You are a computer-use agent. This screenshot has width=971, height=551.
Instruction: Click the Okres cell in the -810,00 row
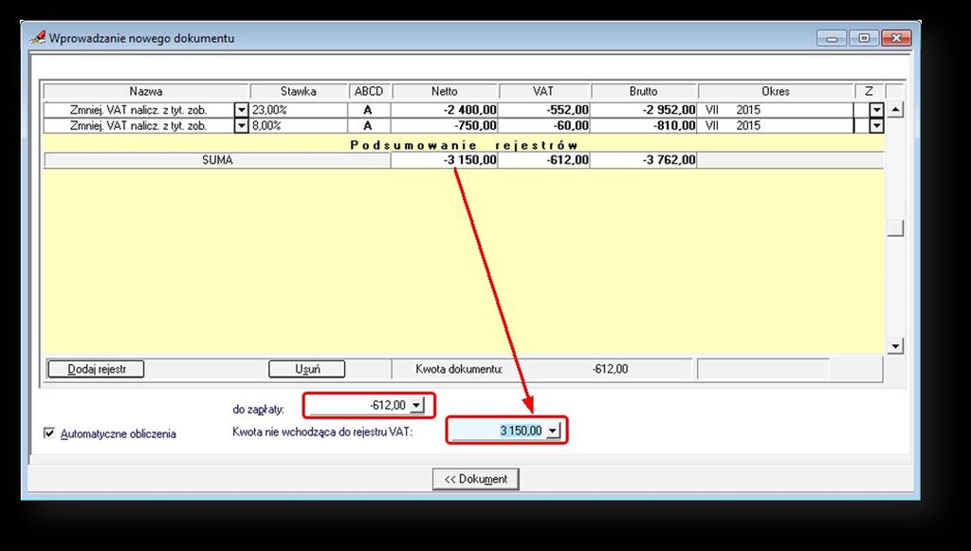[x=776, y=126]
